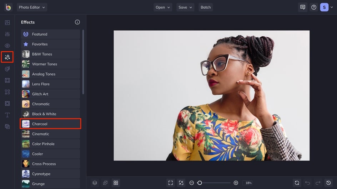The height and width of the screenshot is (189, 337).
Task: Select the Color Pinhole category
Action: tap(50, 144)
